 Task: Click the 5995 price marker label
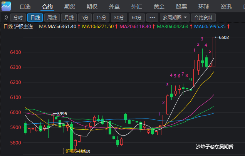pos(62,114)
